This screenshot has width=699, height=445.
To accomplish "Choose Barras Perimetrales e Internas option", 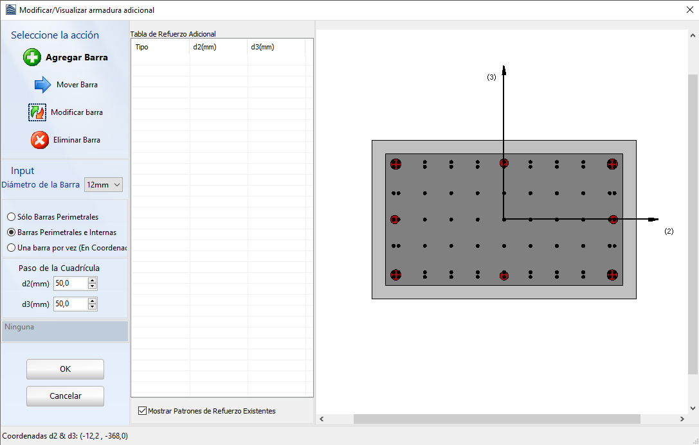I will [x=12, y=232].
